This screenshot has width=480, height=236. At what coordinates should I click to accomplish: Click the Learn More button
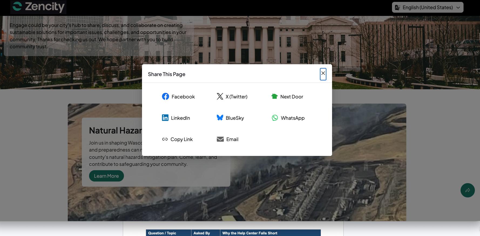[x=106, y=176]
